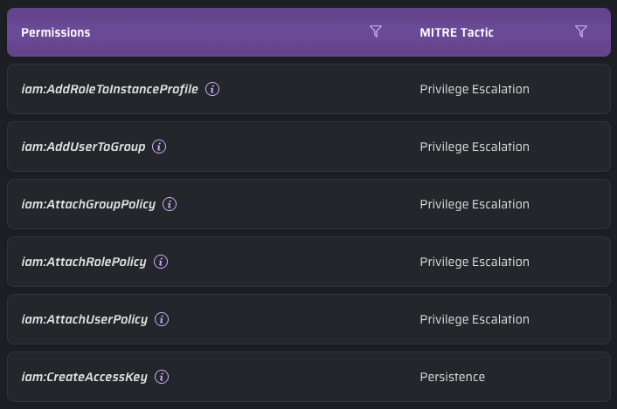Show info for iam:AttachRolePolicy
The height and width of the screenshot is (409, 617).
coord(161,262)
